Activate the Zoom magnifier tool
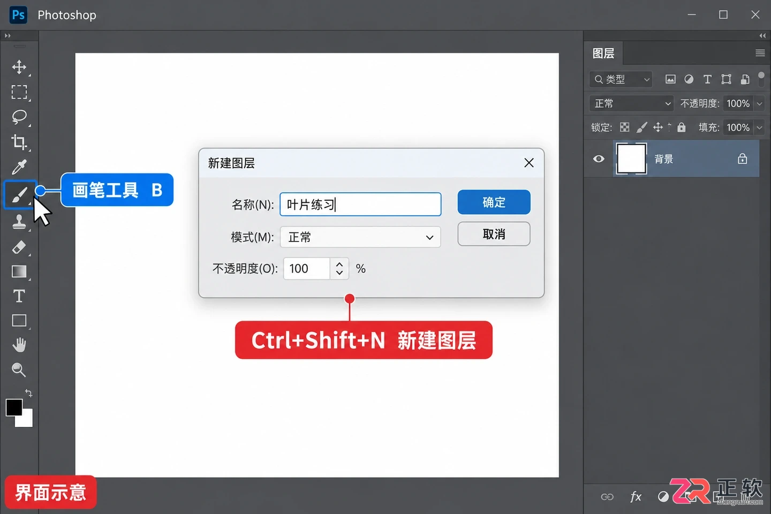 (19, 369)
